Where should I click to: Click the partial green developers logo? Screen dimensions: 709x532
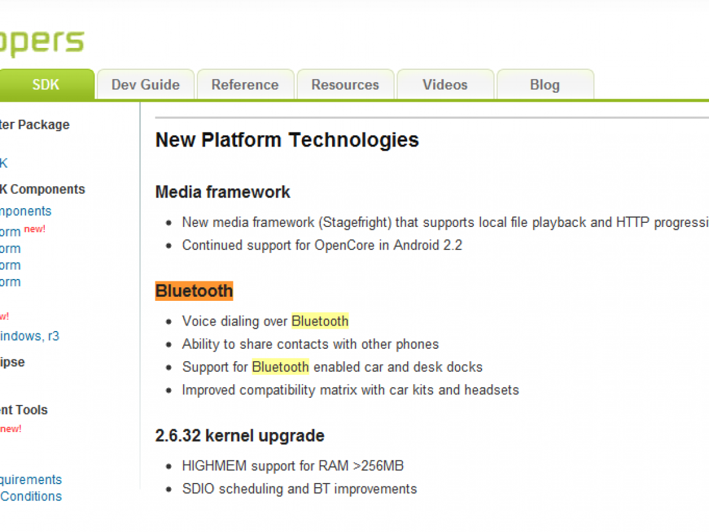tap(41, 41)
